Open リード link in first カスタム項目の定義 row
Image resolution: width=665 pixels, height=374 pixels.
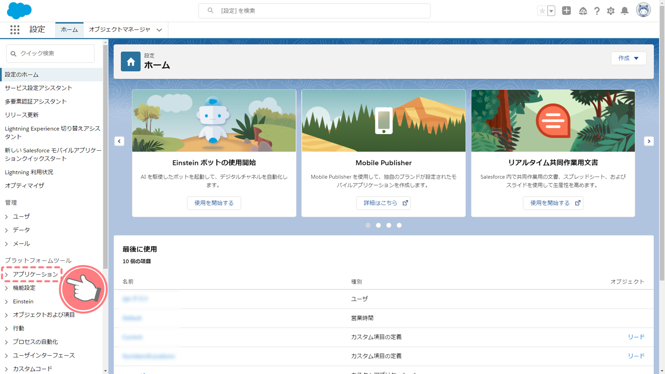[x=636, y=337]
